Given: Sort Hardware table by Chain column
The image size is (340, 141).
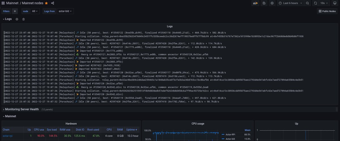Looking at the screenshot, I should [7, 130].
